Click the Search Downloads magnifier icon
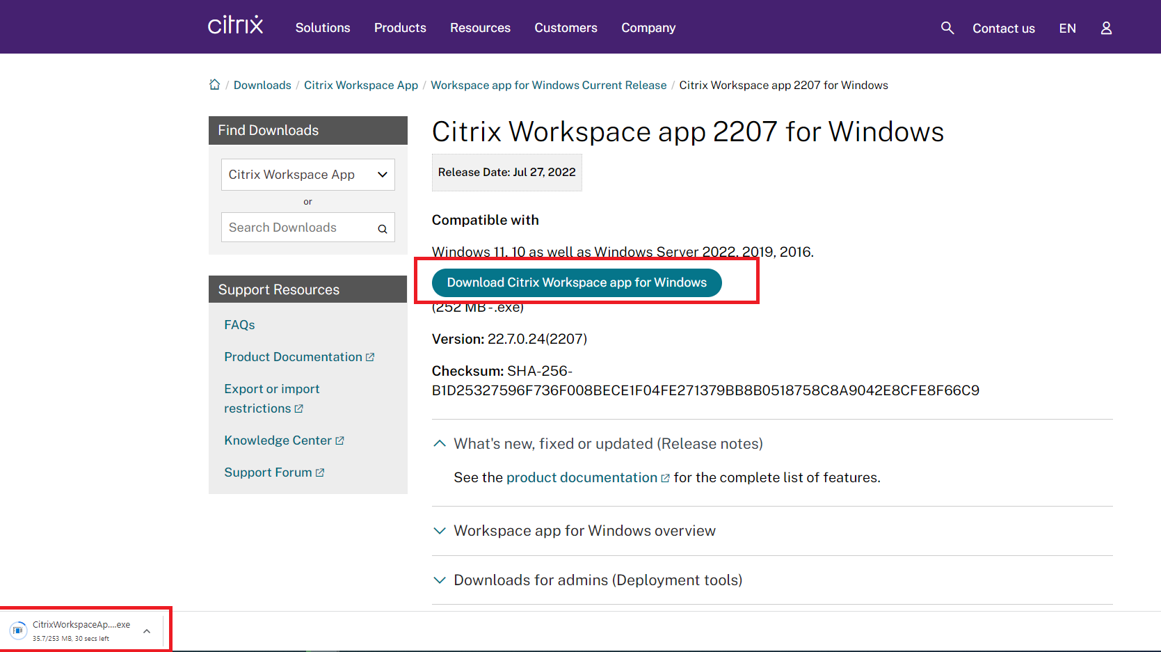1161x652 pixels. tap(383, 228)
